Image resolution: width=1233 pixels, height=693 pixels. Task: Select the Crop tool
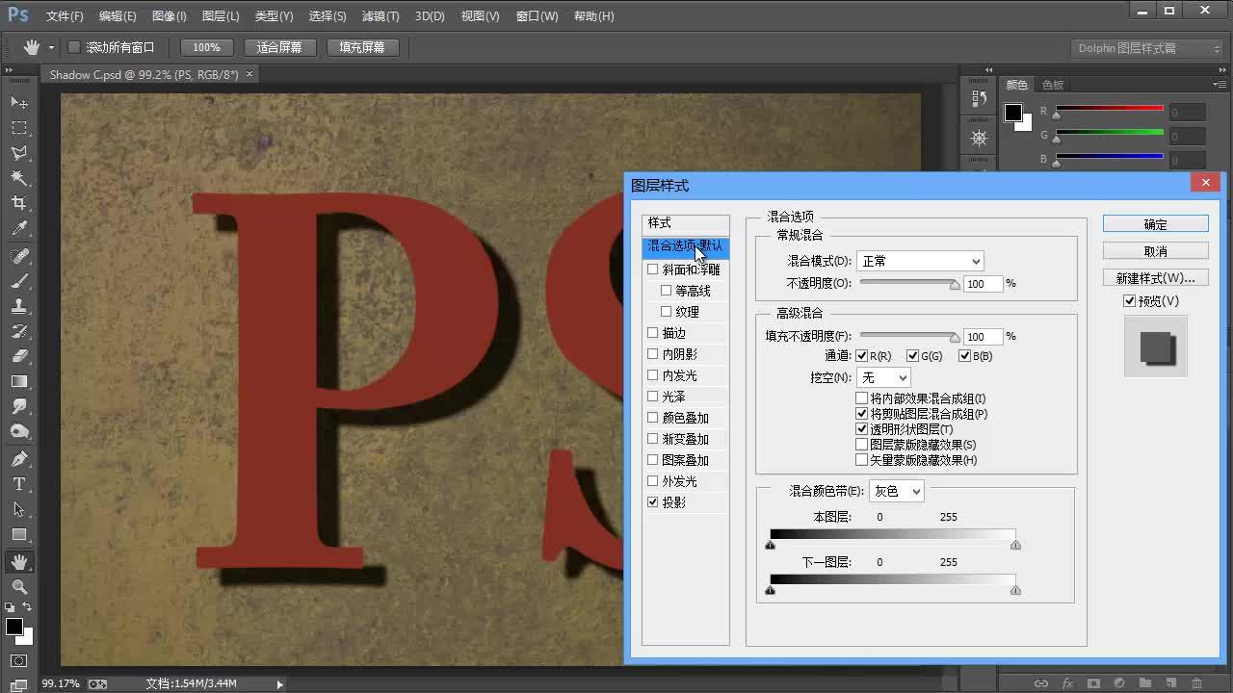pos(19,203)
